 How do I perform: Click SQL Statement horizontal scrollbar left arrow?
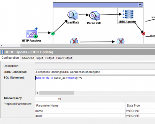click(37, 93)
